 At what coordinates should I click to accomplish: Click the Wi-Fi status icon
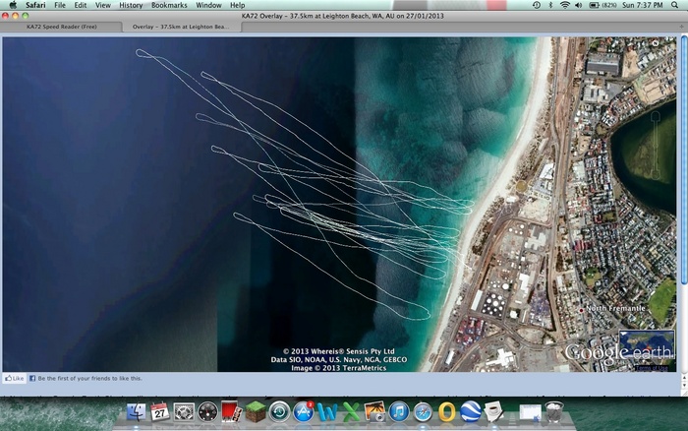tap(565, 5)
